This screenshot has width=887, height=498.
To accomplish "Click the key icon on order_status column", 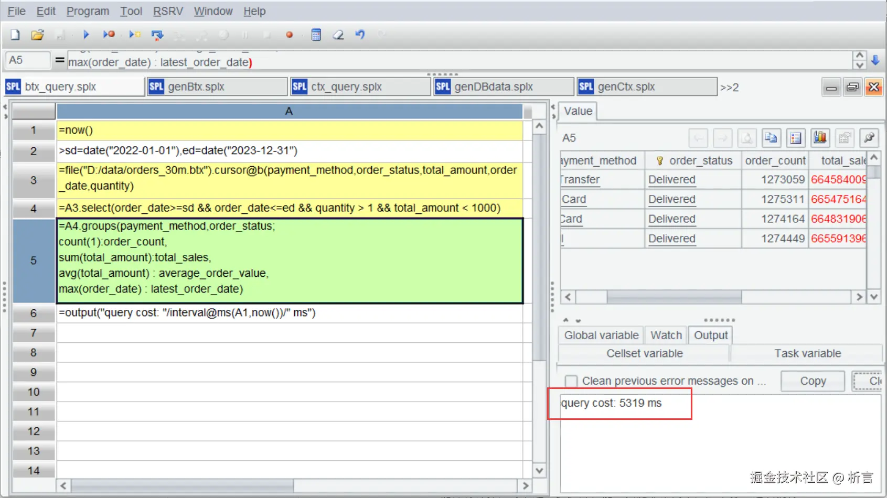I will pos(659,161).
